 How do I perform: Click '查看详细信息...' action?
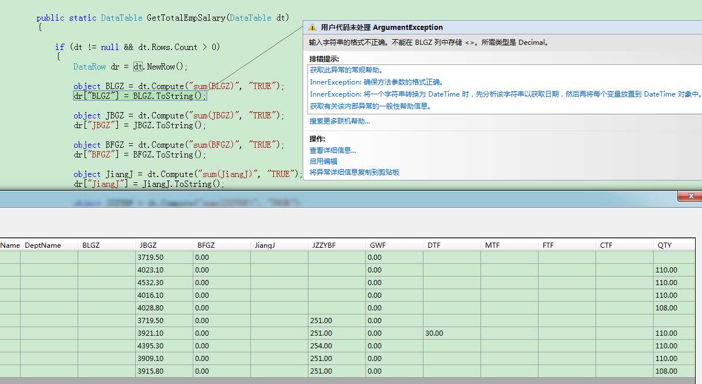coord(333,151)
